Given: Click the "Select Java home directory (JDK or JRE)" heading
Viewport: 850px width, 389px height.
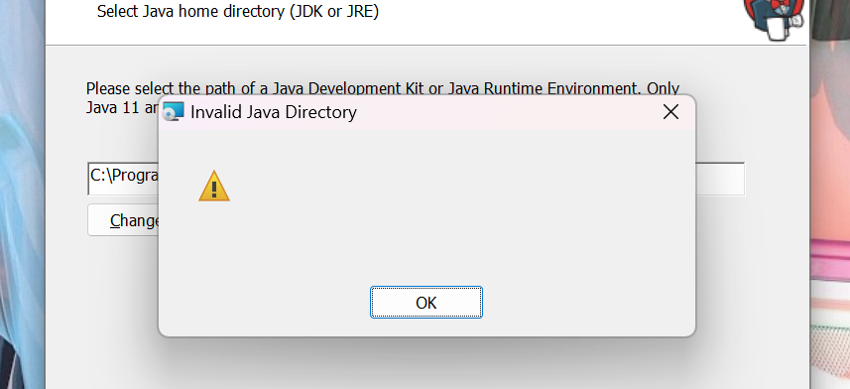Looking at the screenshot, I should [238, 11].
